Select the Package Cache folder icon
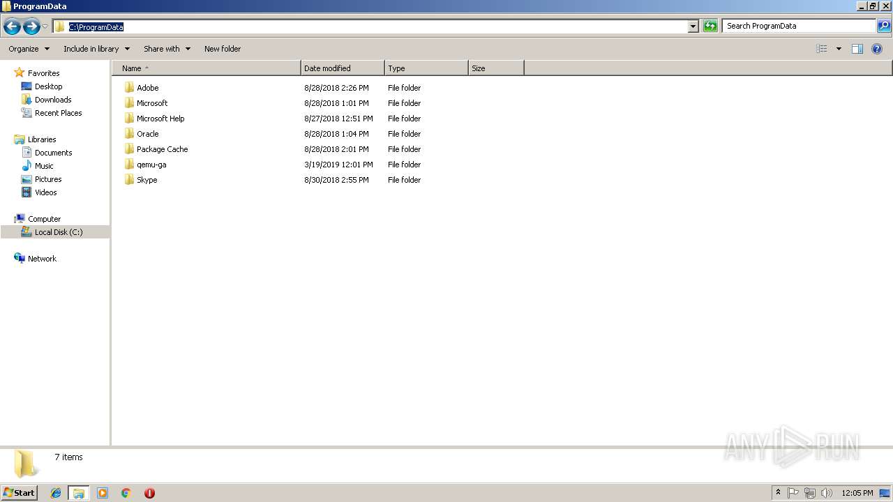The width and height of the screenshot is (893, 502). click(129, 149)
